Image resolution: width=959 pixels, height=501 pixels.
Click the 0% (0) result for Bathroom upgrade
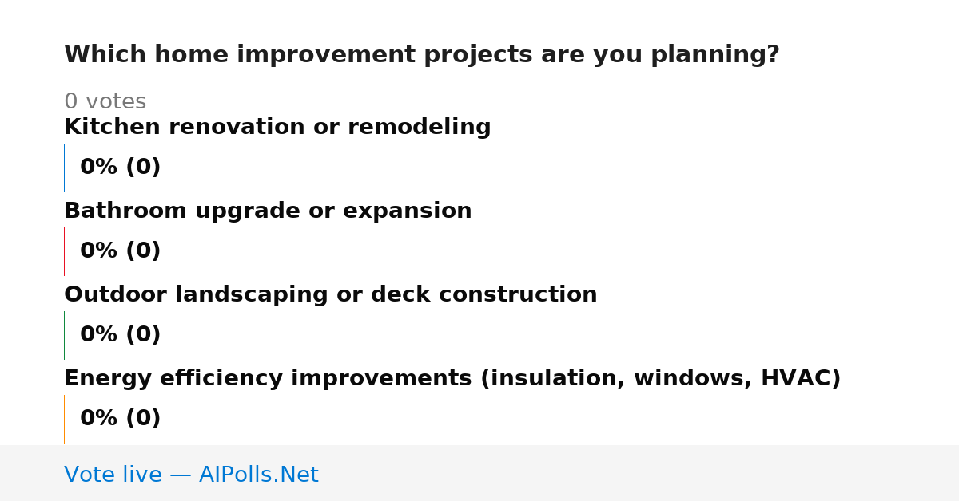(121, 251)
